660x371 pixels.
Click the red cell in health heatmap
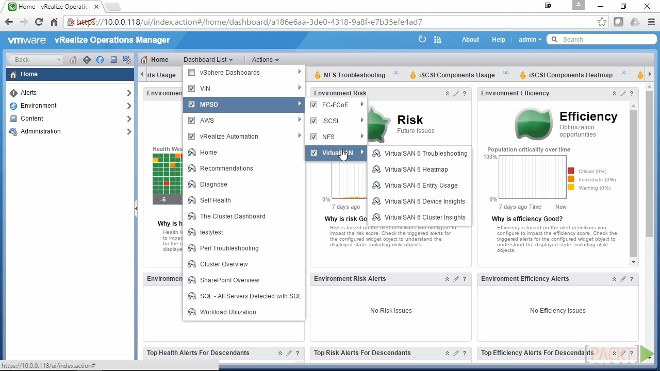click(167, 183)
